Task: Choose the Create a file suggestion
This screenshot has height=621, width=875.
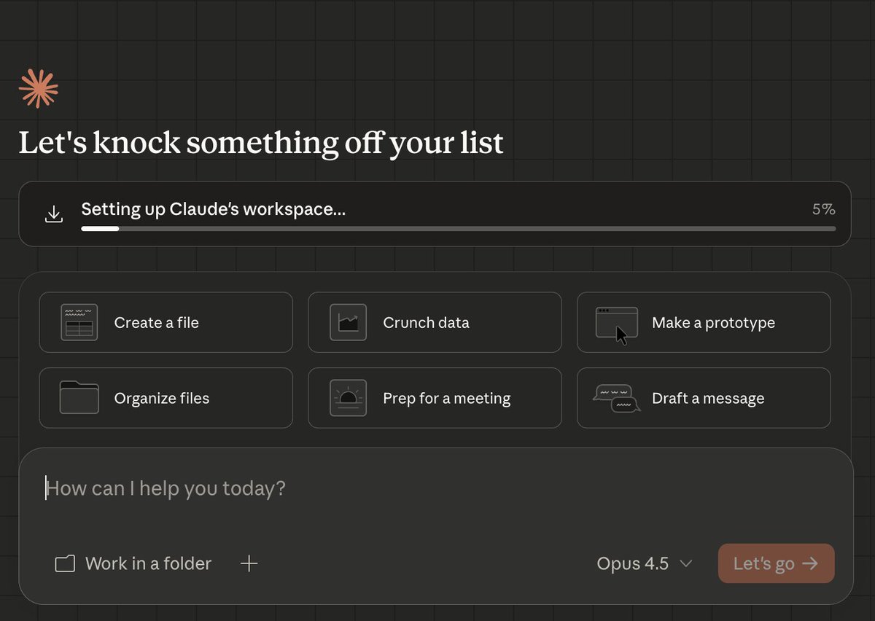Action: (x=166, y=322)
